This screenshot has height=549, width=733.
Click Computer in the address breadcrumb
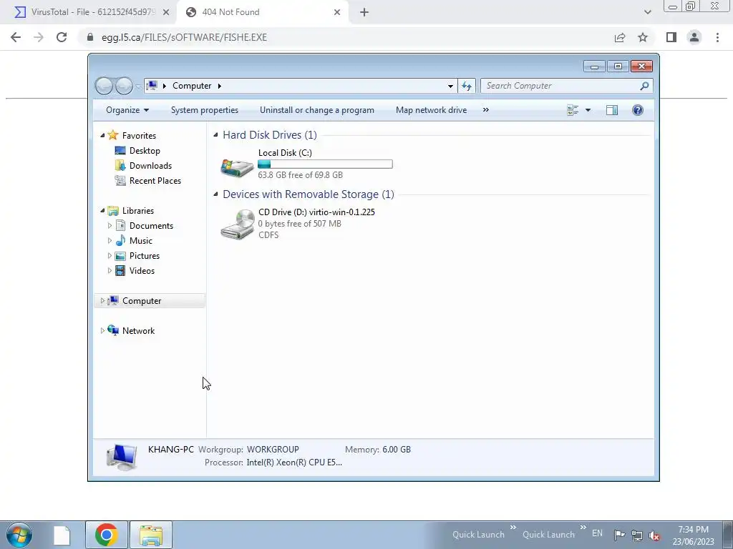(x=192, y=86)
